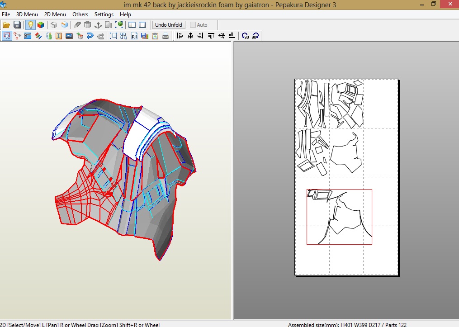Show the split two-pane layout icon
Viewport: 459px width, 327px height.
pyautogui.click(x=132, y=25)
